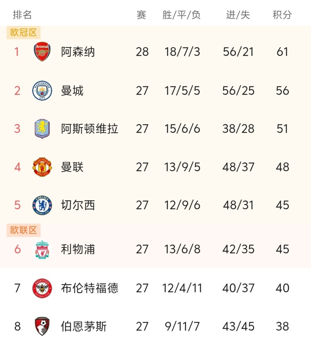Screen dimensions: 311x345
Task: Tap the Liverpool crest icon
Action: pos(42,249)
